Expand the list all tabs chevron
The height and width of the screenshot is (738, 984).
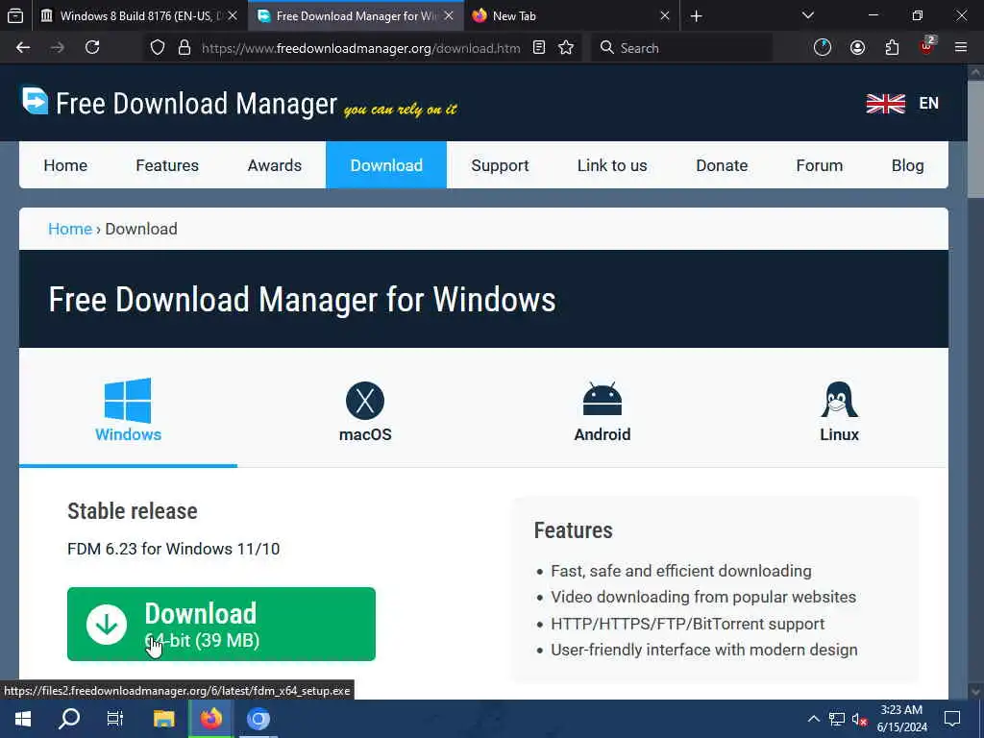(x=808, y=15)
